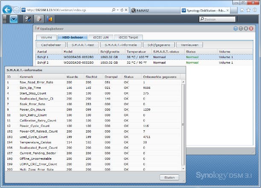This screenshot has width=261, height=188.
Task: Click the Sluiten button
Action: pos(169,177)
